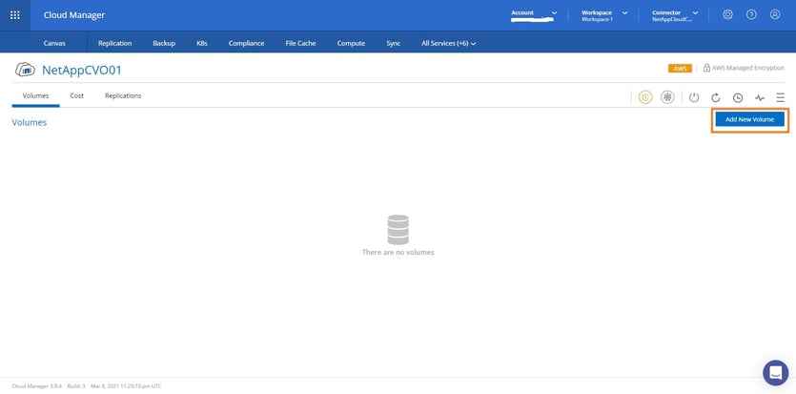796x394 pixels.
Task: Expand All Services (+6) menu
Action: tap(448, 43)
